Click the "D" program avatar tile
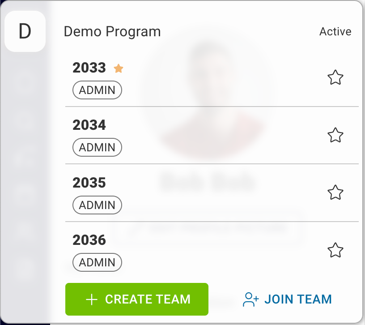365x325 pixels. point(25,31)
